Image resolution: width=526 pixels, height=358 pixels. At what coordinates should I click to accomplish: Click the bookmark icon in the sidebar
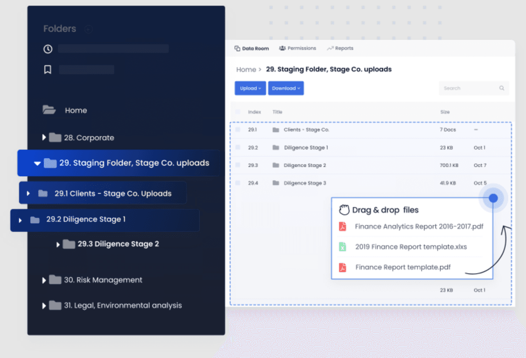[47, 69]
